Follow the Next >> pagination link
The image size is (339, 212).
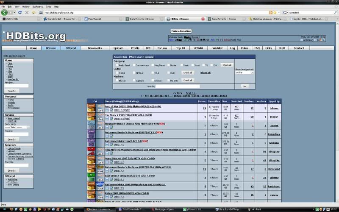coord(190,93)
